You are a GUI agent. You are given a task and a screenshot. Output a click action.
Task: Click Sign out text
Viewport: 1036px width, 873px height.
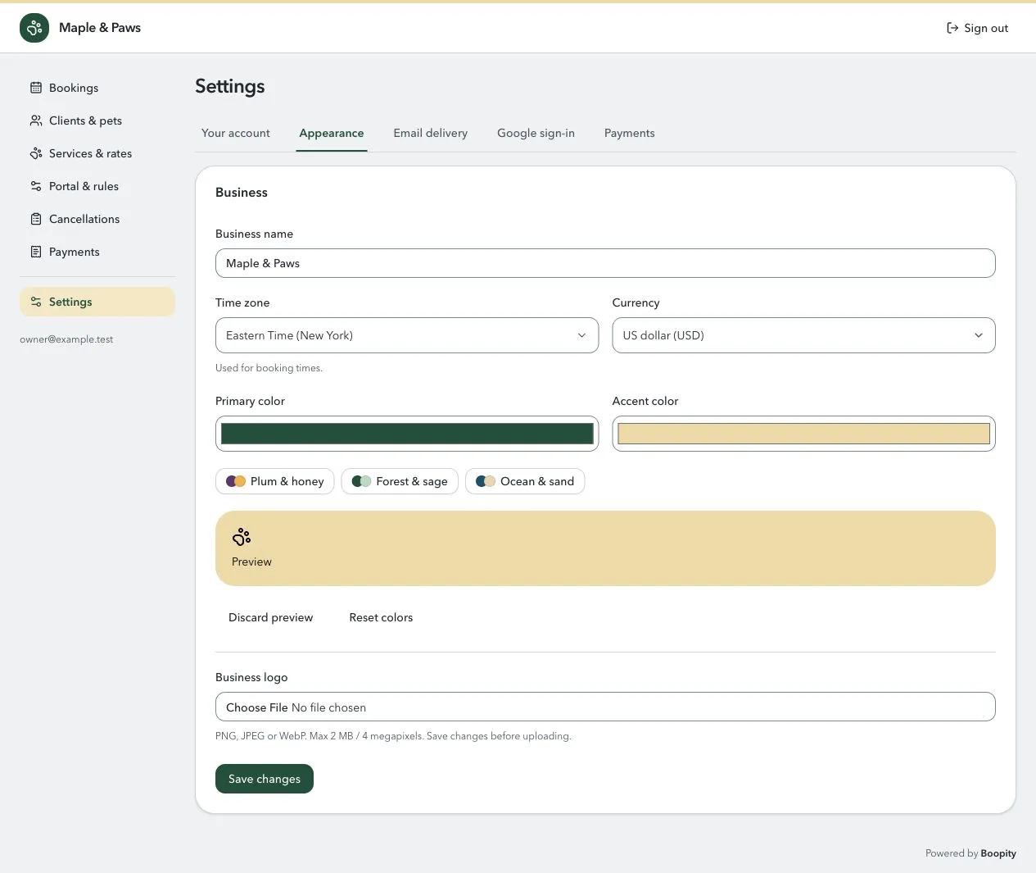click(x=986, y=28)
